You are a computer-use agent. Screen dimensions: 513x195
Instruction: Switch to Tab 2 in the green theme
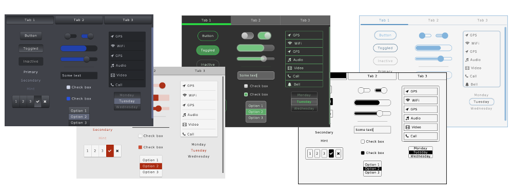pyautogui.click(x=255, y=21)
